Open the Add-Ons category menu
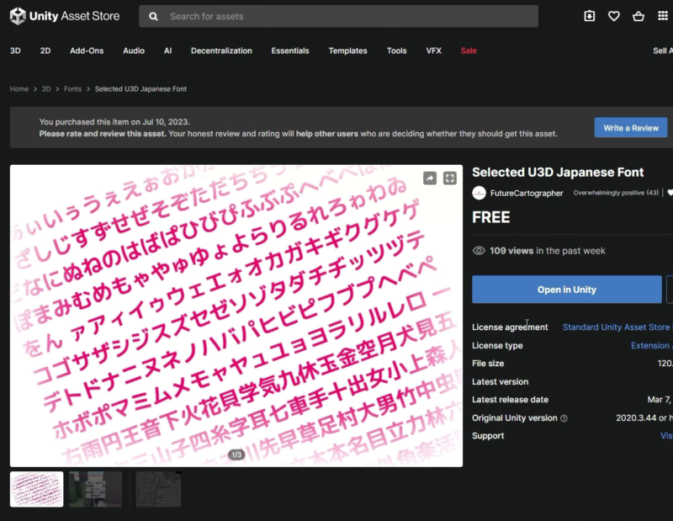This screenshot has height=521, width=673. coord(87,51)
